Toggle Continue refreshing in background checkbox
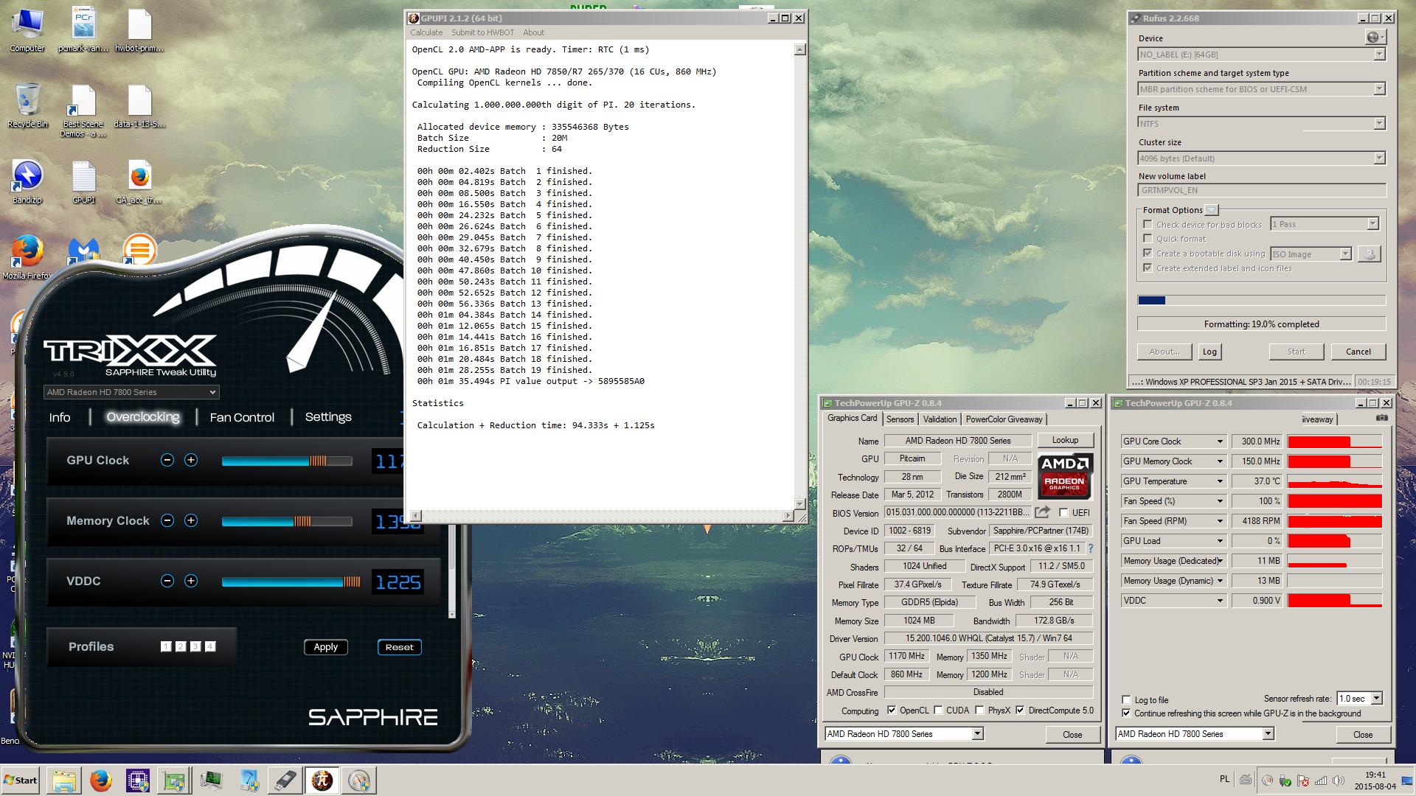This screenshot has height=796, width=1416. click(1126, 713)
